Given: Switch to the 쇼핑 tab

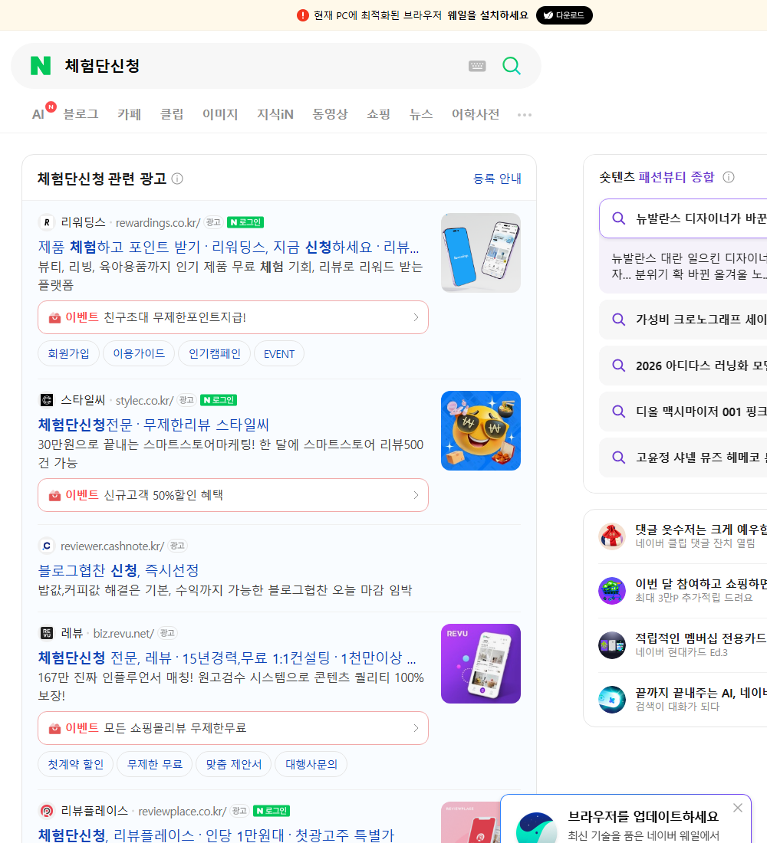Looking at the screenshot, I should click(378, 114).
